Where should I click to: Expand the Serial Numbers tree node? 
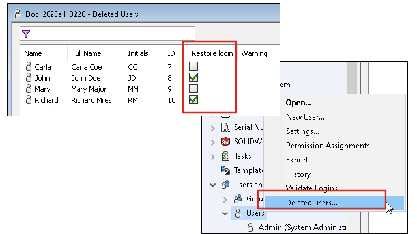[213, 128]
